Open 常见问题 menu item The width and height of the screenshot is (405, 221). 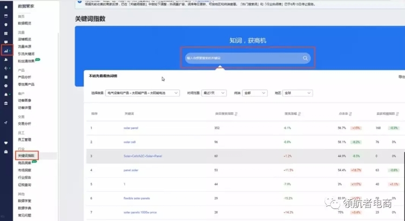(24, 215)
